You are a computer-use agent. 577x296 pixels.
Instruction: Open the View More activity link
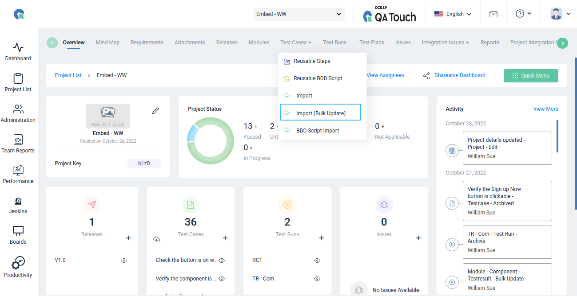[545, 109]
